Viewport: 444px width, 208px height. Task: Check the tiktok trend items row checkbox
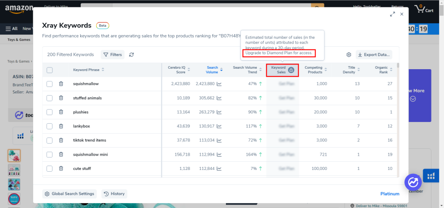coord(49,140)
